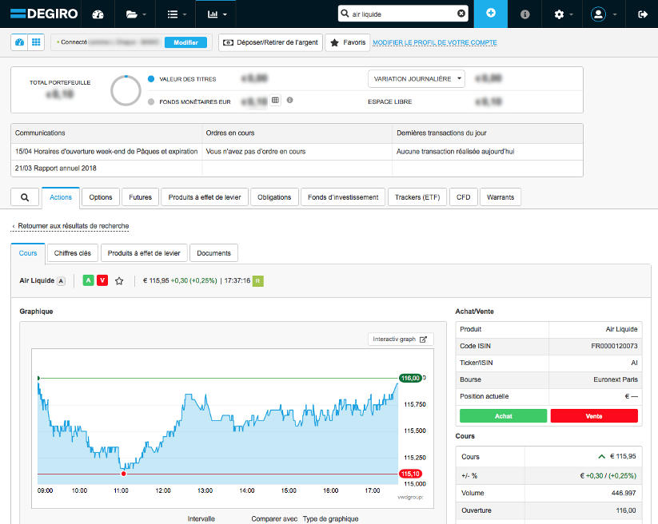This screenshot has height=524, width=658.
Task: Click Retourner aux résultats de recherche
Action: [x=70, y=226]
